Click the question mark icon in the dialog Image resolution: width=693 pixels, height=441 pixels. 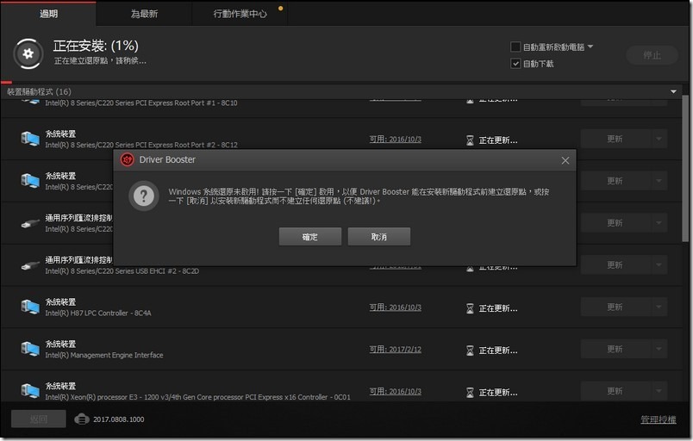(144, 196)
